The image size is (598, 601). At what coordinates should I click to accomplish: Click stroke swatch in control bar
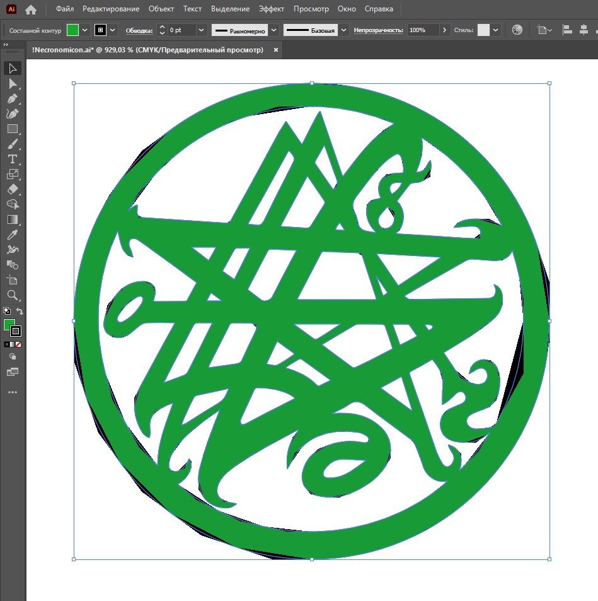click(100, 30)
